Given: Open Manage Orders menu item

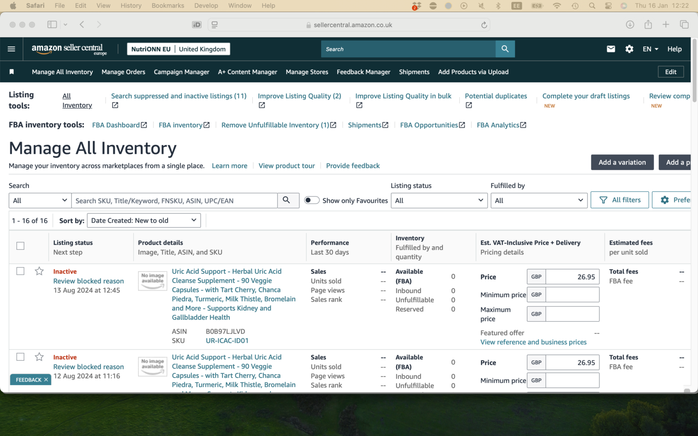Looking at the screenshot, I should [x=123, y=72].
